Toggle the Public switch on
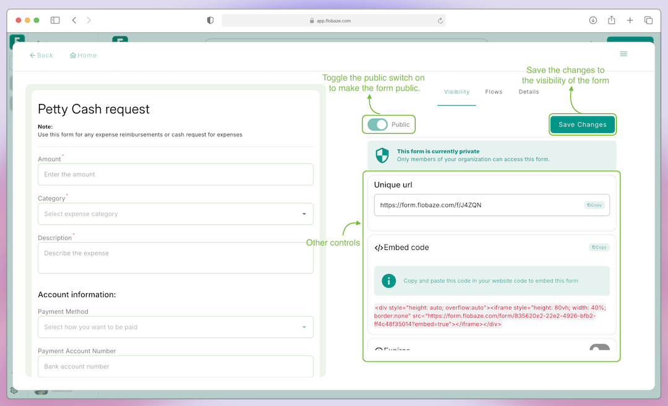This screenshot has width=668, height=406. pyautogui.click(x=377, y=124)
